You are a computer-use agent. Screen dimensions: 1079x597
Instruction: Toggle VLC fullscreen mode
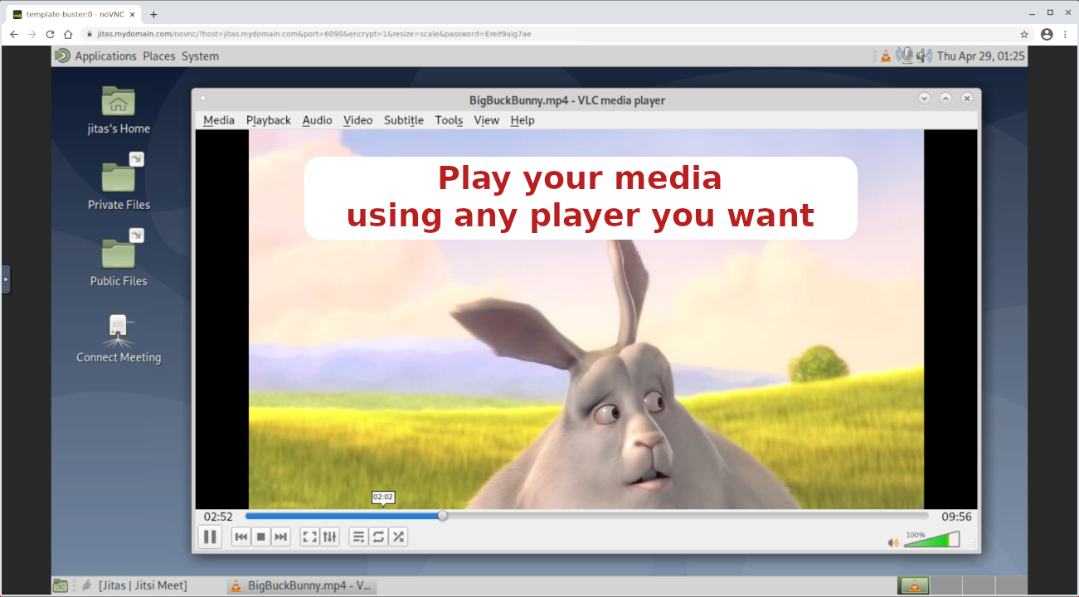pos(309,537)
